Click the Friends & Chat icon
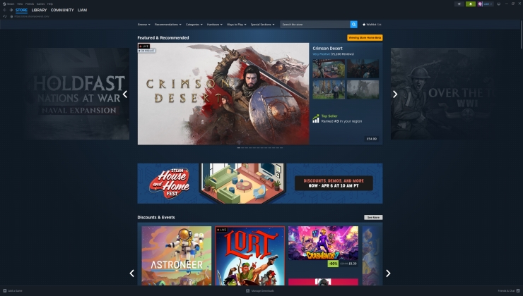Viewport: 523px width, 296px height. tap(518, 290)
